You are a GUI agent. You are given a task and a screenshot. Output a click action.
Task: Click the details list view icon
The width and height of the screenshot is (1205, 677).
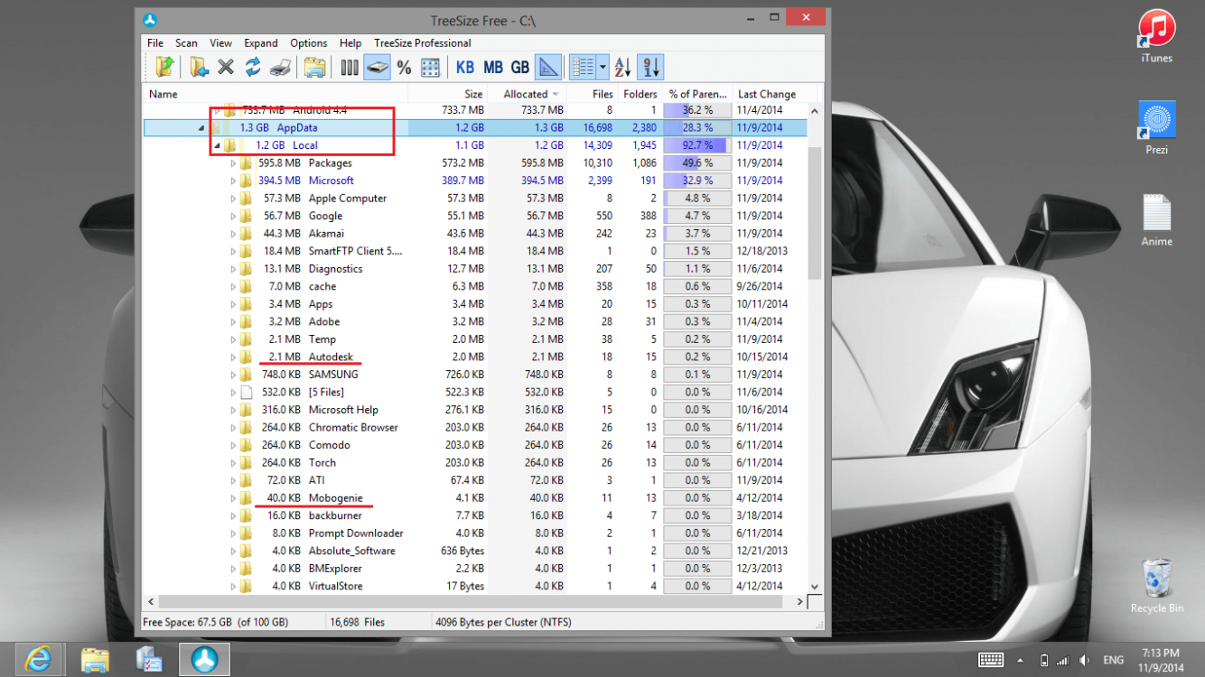point(583,67)
